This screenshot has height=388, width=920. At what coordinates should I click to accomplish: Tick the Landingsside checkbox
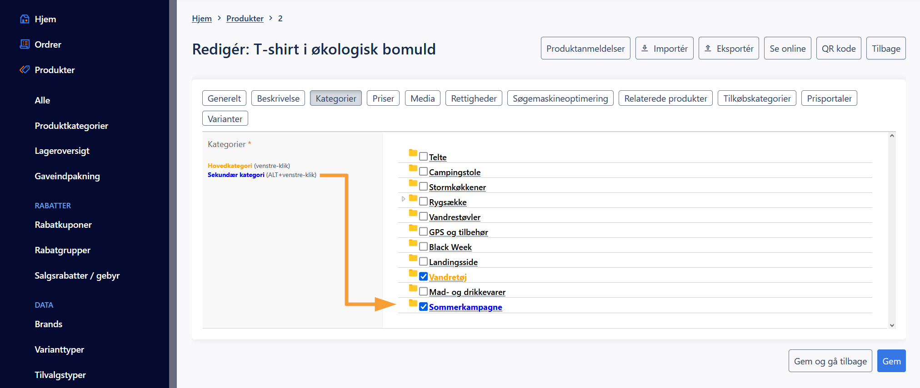pos(424,261)
